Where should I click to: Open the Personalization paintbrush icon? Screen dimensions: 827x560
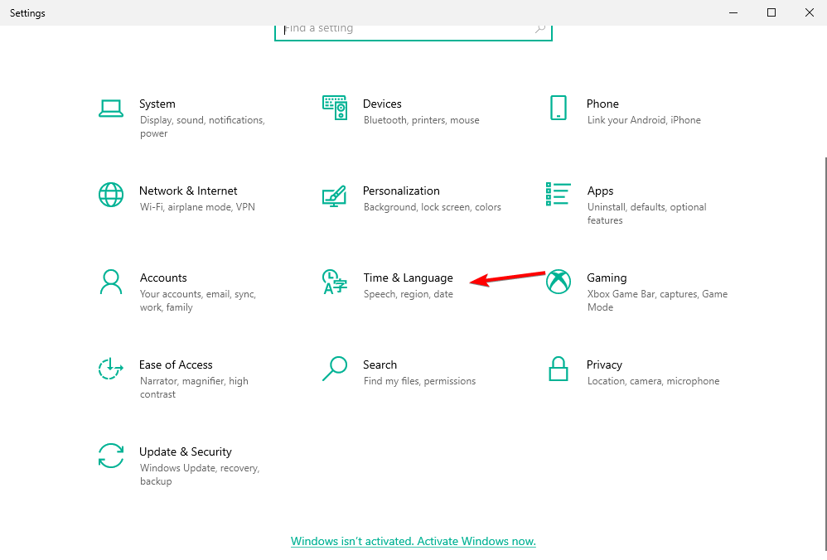point(335,196)
